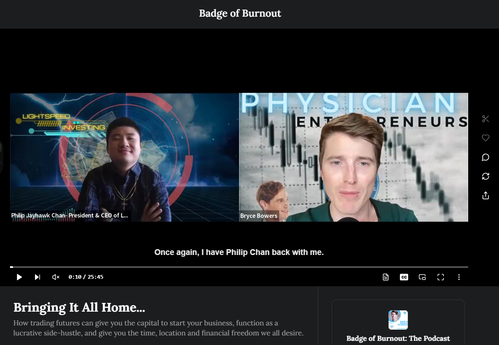
Task: Play the podcast video
Action: tap(19, 277)
